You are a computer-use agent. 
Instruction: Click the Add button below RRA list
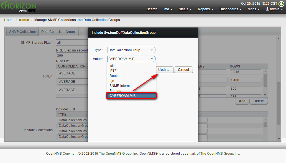[x=242, y=101]
